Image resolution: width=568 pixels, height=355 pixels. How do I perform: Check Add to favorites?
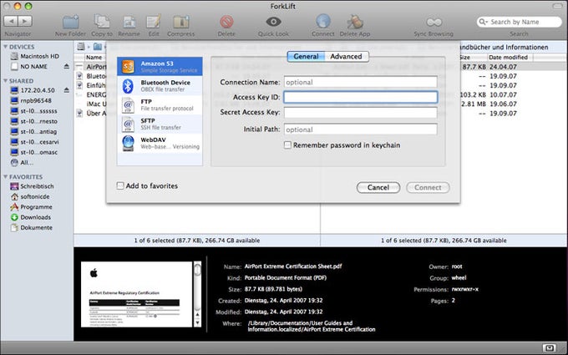(120, 185)
